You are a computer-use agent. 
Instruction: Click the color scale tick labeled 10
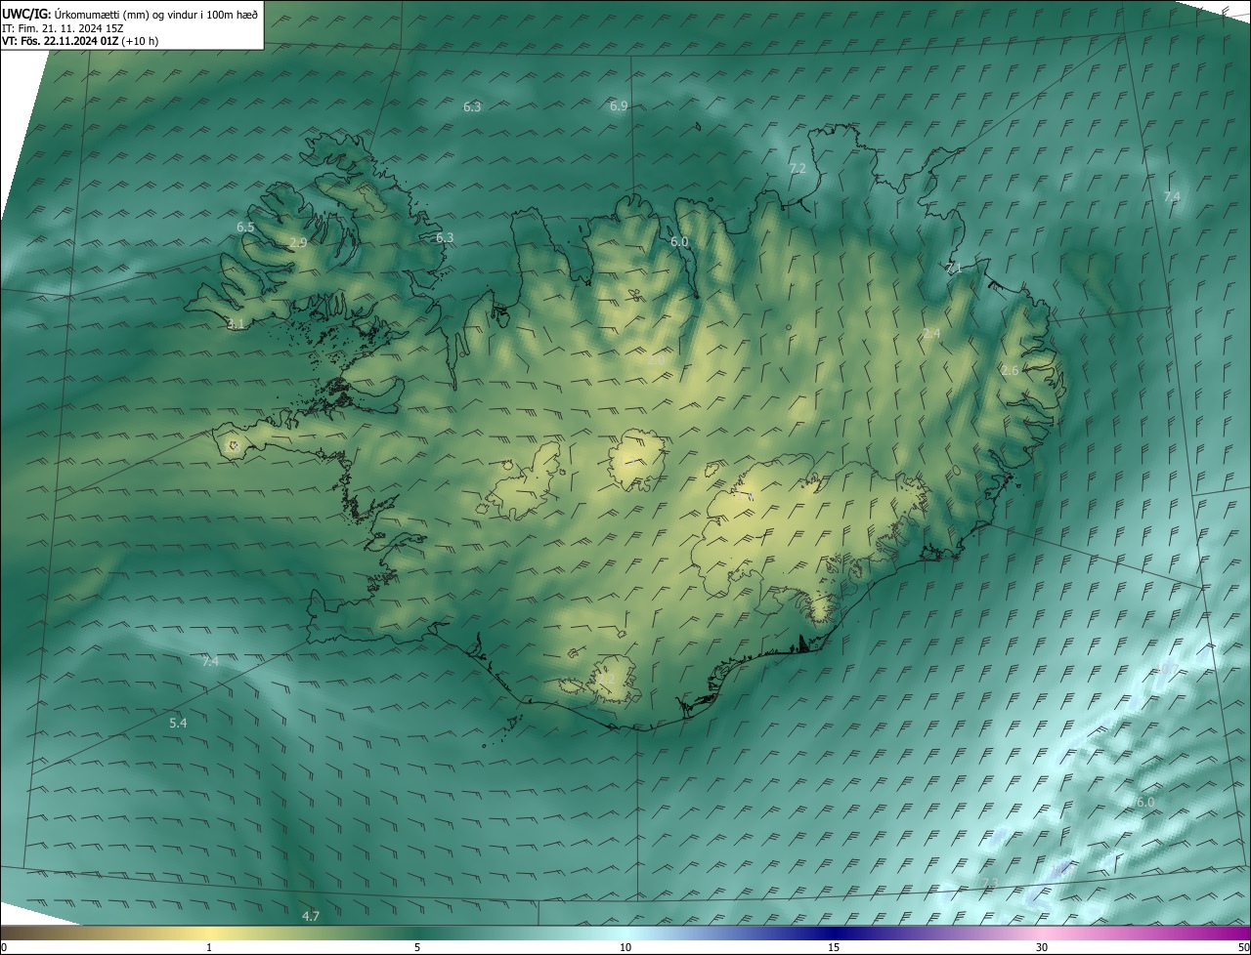pos(625,947)
